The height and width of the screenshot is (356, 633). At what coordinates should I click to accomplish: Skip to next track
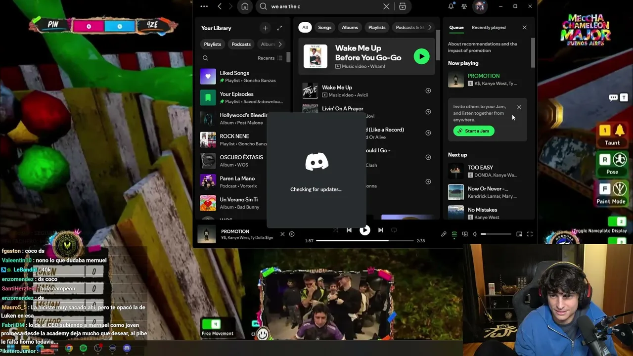click(x=380, y=230)
